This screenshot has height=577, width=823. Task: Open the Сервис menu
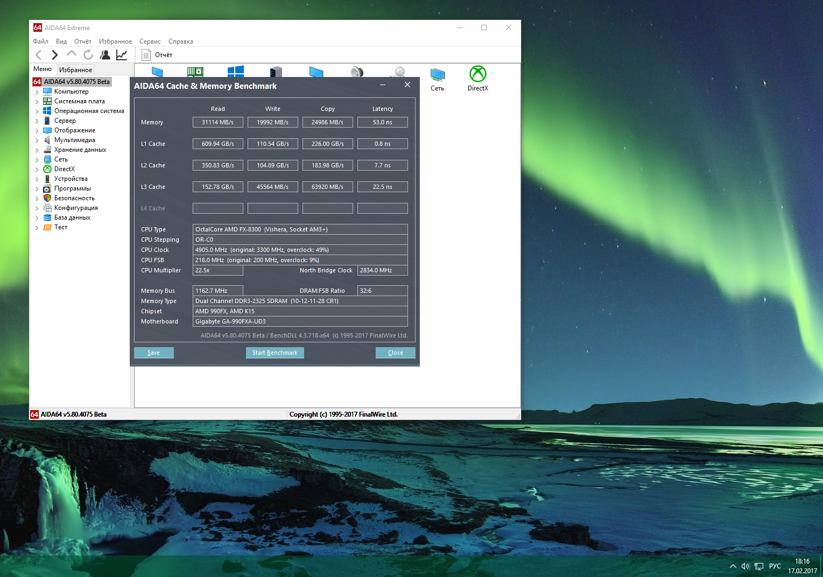coord(150,41)
